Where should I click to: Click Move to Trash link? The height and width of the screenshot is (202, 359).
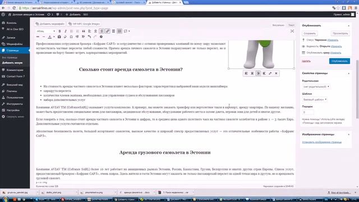[x=306, y=61]
